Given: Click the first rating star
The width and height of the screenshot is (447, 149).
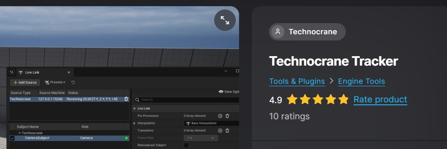Looking at the screenshot, I should pyautogui.click(x=292, y=99).
